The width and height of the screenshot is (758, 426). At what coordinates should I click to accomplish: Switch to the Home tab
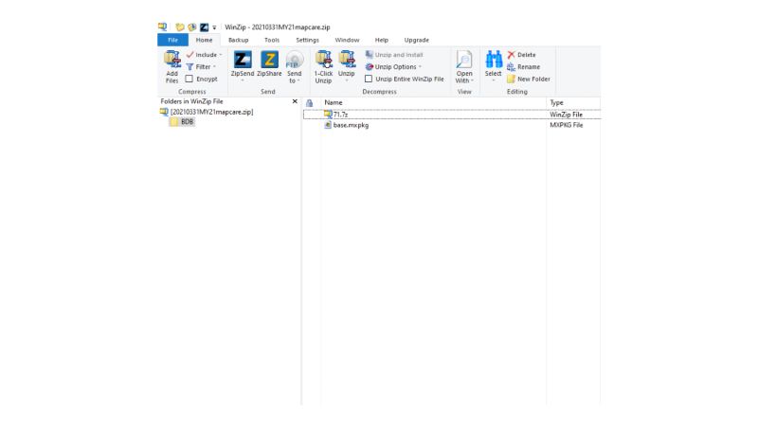(x=204, y=40)
